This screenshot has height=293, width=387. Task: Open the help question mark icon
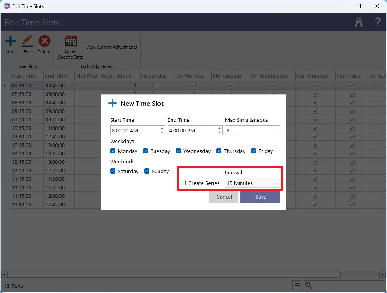378,22
